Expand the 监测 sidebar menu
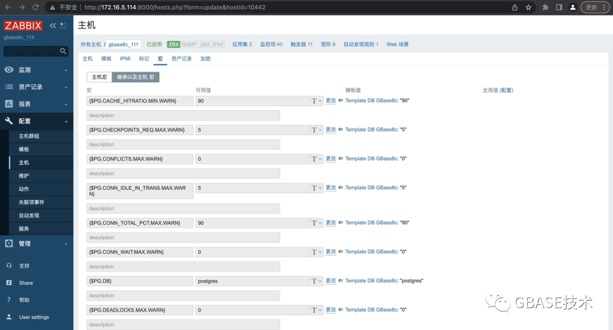Screen dimensions: 613x330 click(37, 70)
